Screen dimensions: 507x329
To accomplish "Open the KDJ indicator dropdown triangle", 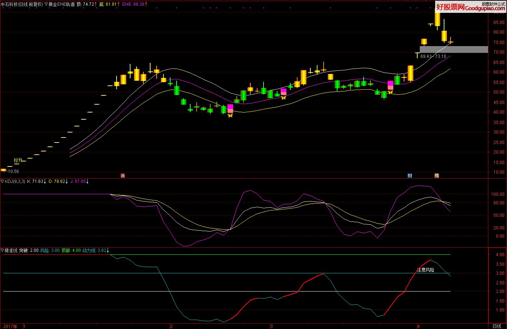I will (x=3, y=181).
